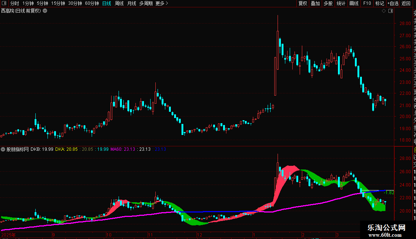Screen dimensions: 416x239
Task: Activate the 画线 drawing tool button
Action: click(354, 3)
